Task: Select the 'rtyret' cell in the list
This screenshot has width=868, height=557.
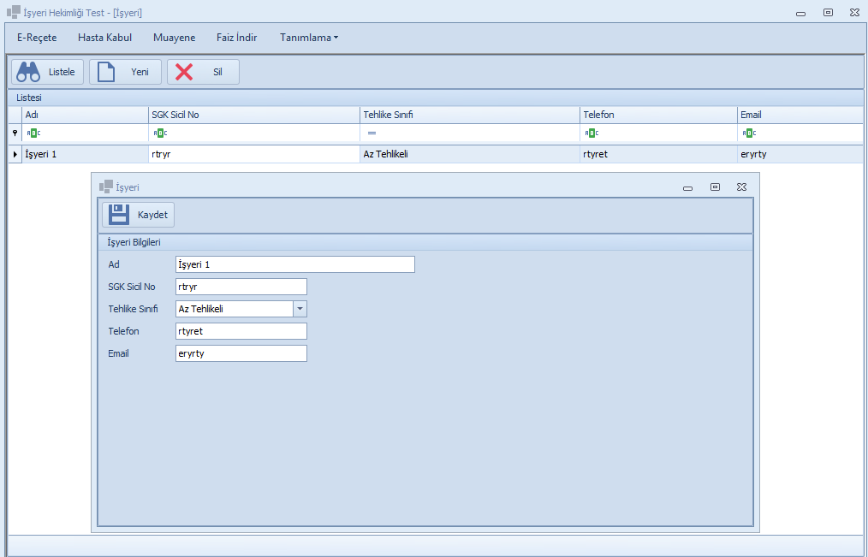Action: pos(659,154)
